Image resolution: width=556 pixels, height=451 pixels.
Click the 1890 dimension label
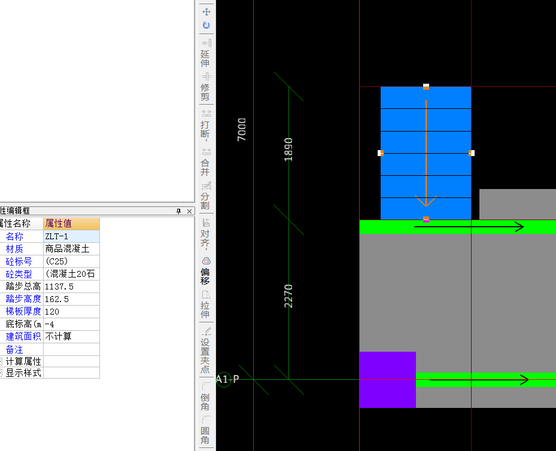coord(288,150)
